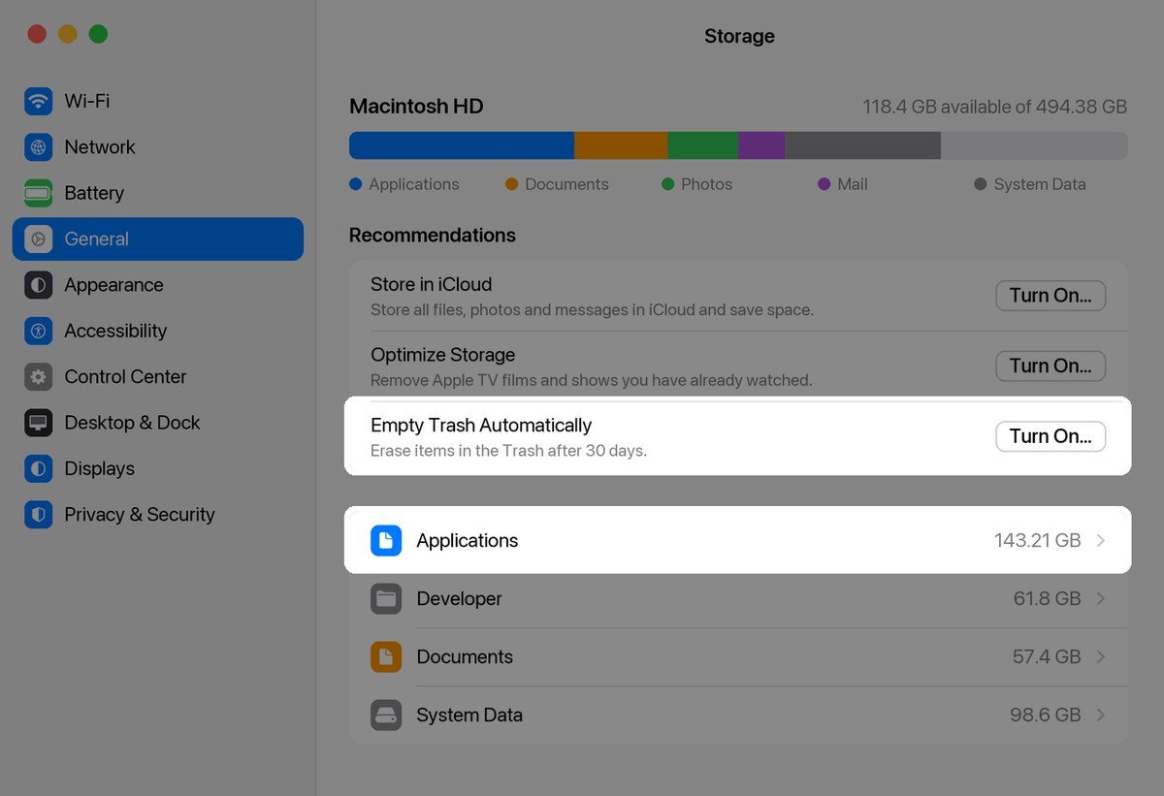Select General in the sidebar
This screenshot has width=1164, height=796.
158,239
